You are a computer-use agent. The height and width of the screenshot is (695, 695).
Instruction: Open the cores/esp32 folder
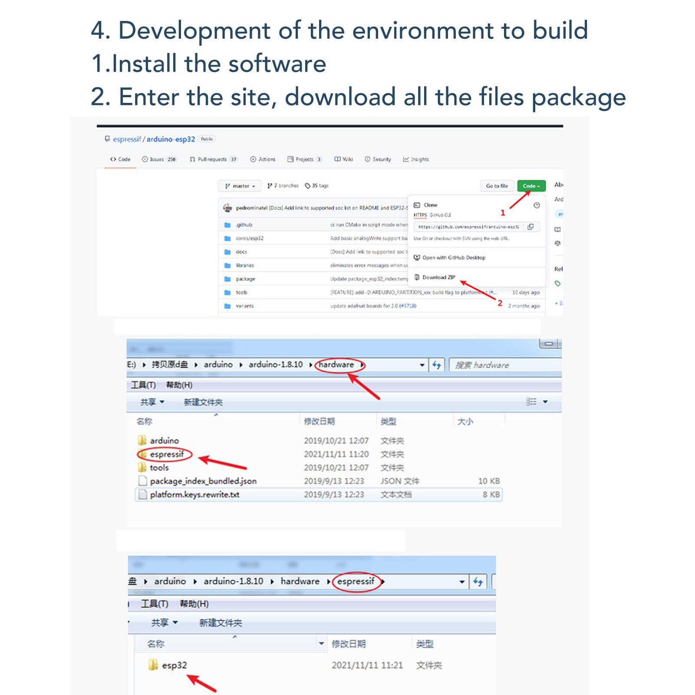click(250, 238)
